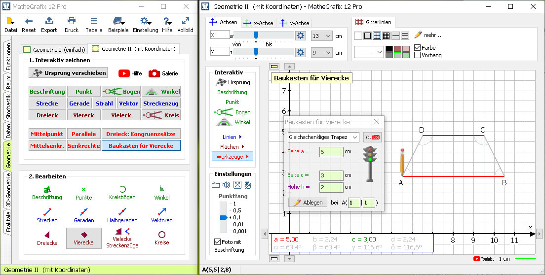Screen dimensions: 545x275
Task: Open the YouTube Hilfe icon in the drawing panel
Action: pos(124,73)
